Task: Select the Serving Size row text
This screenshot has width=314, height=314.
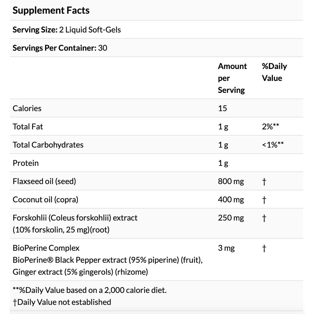Action: [67, 30]
